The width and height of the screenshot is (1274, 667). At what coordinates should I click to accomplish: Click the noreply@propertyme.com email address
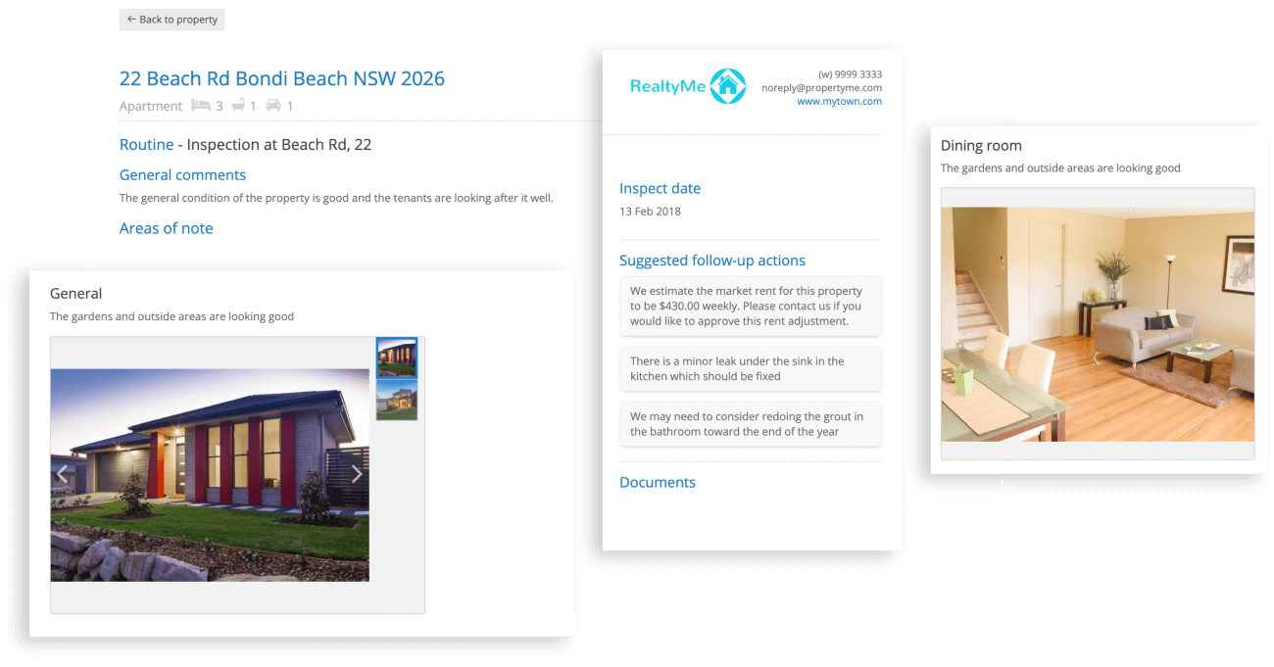point(821,87)
